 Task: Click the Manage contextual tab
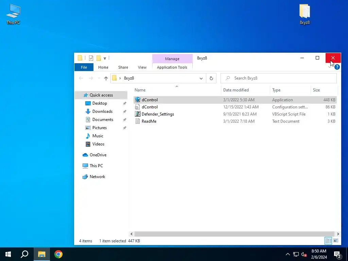click(x=172, y=59)
